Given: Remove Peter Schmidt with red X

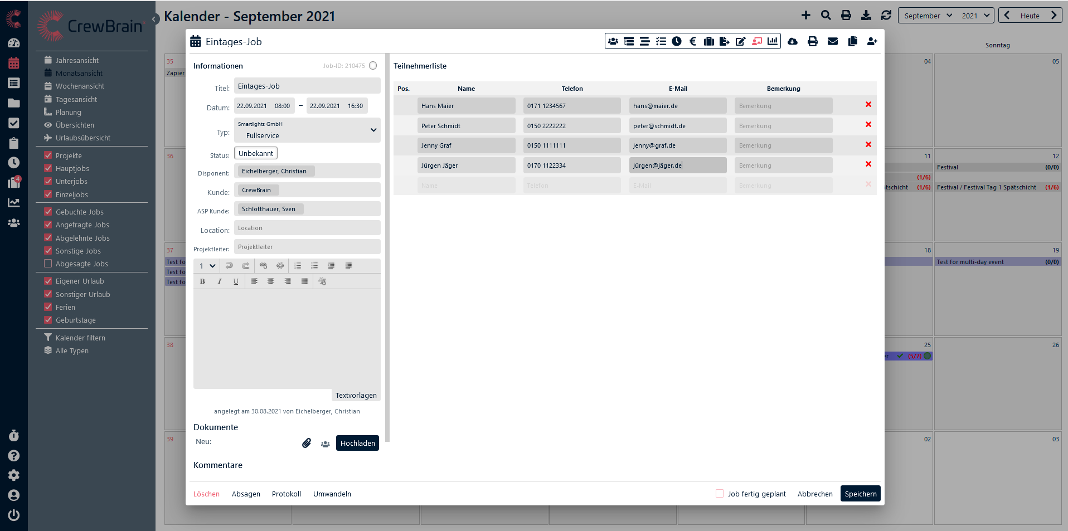Looking at the screenshot, I should [868, 125].
